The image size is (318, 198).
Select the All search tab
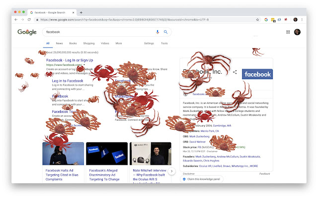[48, 43]
